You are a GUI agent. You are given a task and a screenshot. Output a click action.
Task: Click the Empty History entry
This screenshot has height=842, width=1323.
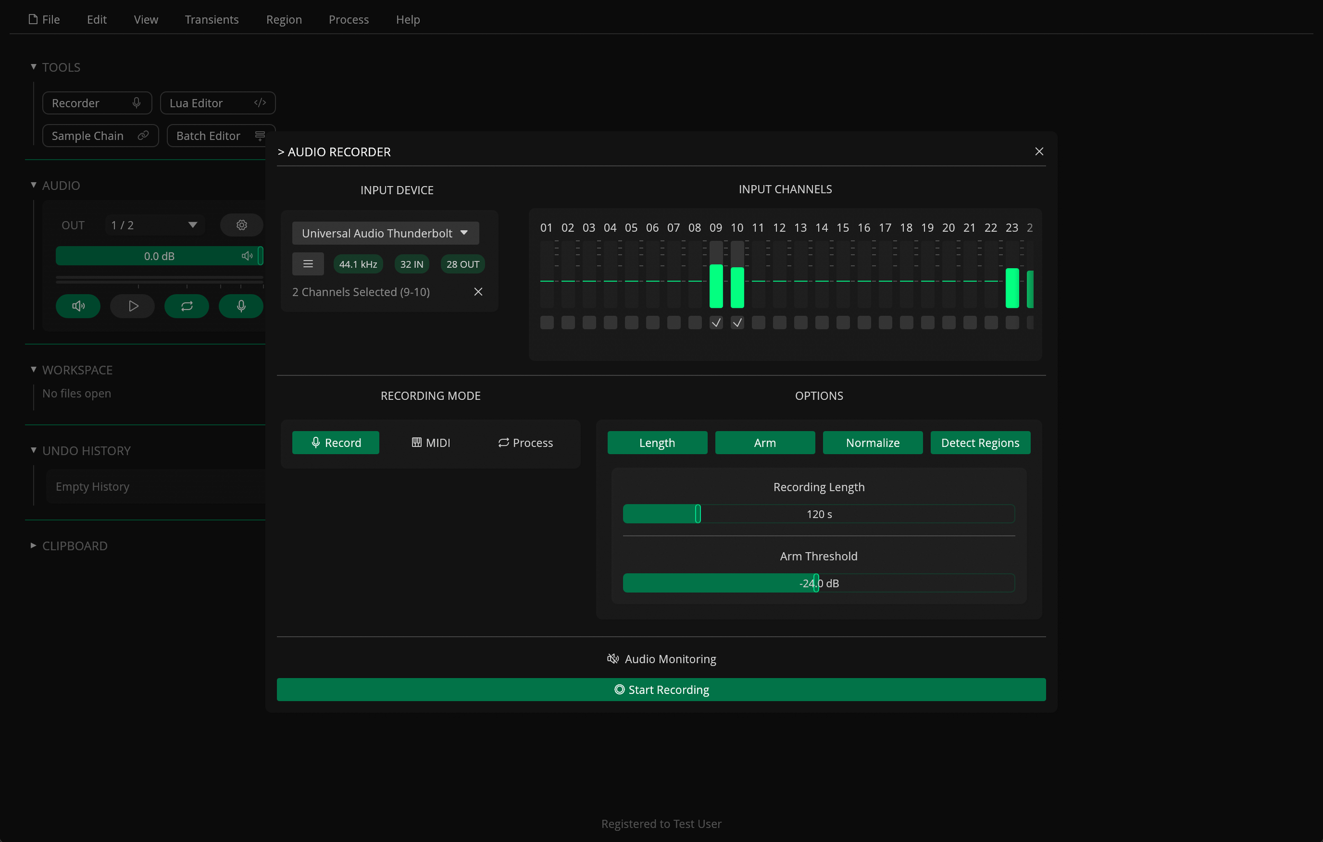(92, 487)
